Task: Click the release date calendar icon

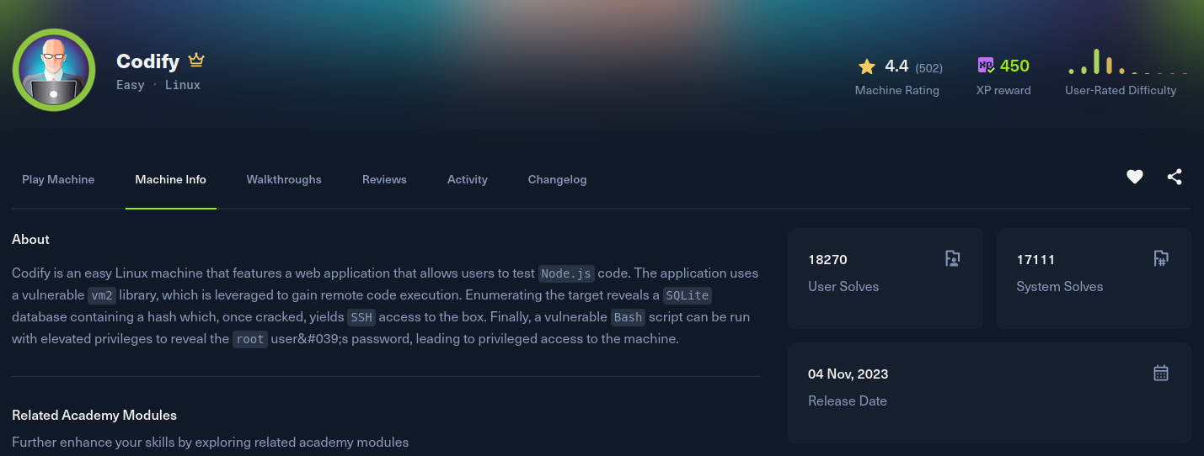Action: [x=1161, y=373]
